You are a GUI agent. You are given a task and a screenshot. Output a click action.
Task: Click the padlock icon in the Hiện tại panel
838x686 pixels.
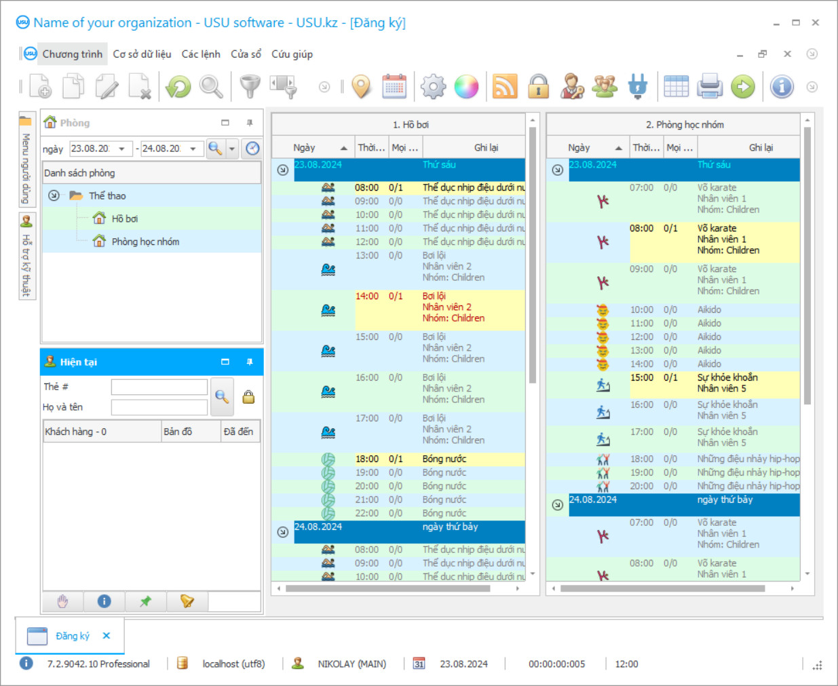pos(249,397)
